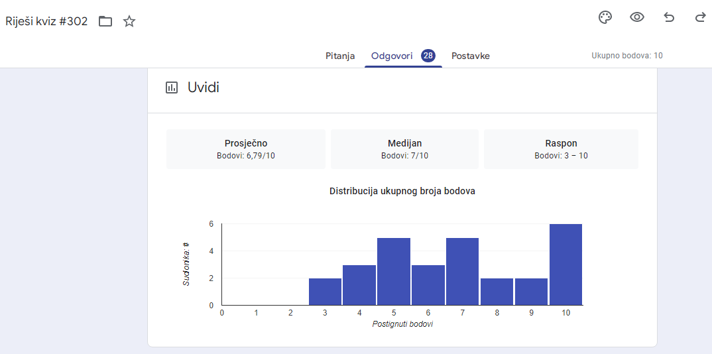Image resolution: width=712 pixels, height=354 pixels.
Task: Star the form Riješi kviz #302
Action: (x=129, y=21)
